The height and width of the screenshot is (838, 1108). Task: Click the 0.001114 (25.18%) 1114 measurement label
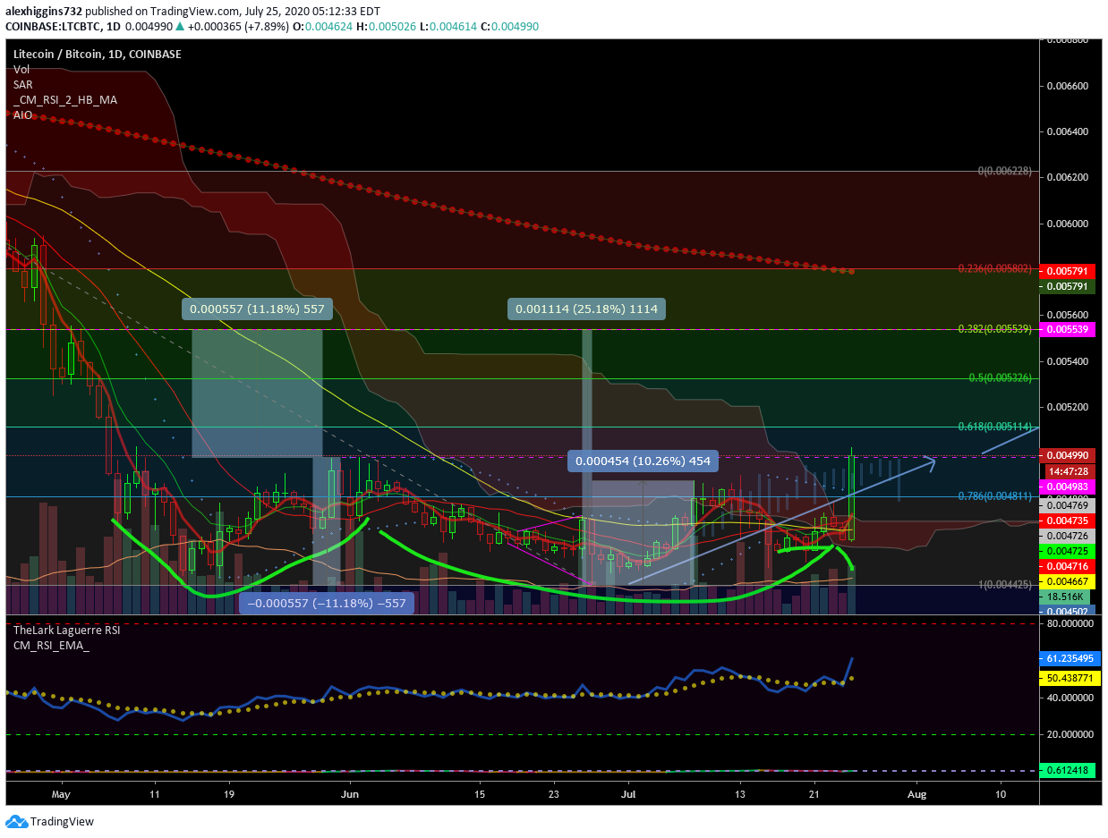587,309
